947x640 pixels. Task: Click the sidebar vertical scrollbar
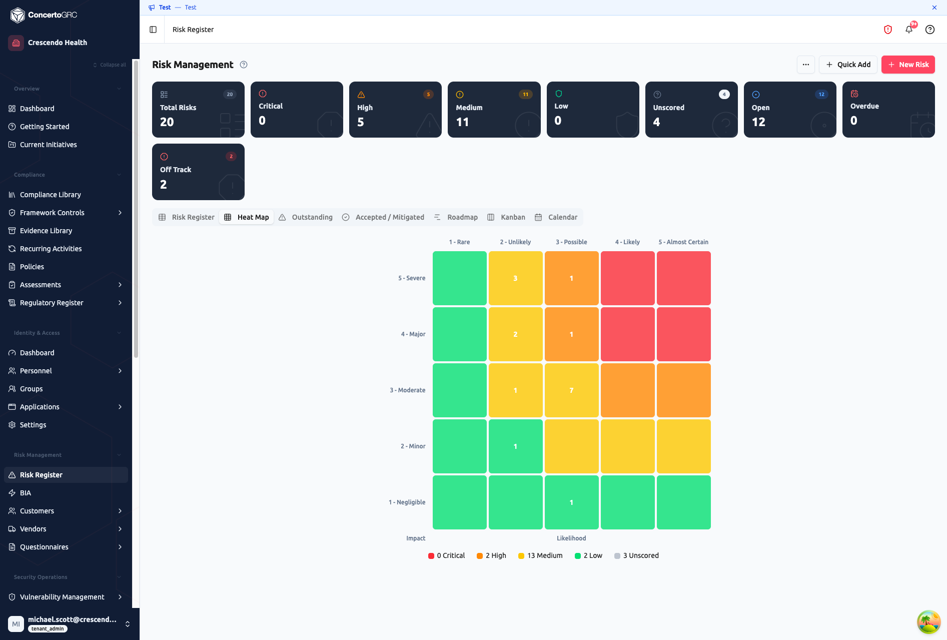click(x=136, y=210)
